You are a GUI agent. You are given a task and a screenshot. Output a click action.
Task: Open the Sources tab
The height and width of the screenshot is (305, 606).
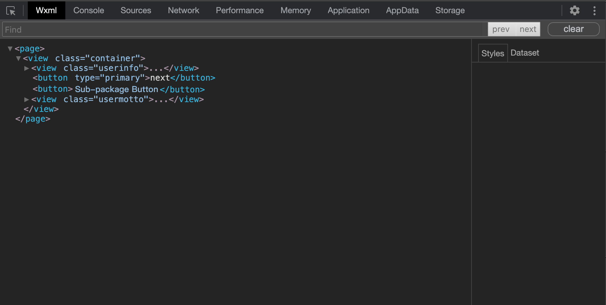tap(136, 10)
